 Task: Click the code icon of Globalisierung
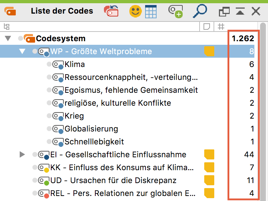click(58, 129)
